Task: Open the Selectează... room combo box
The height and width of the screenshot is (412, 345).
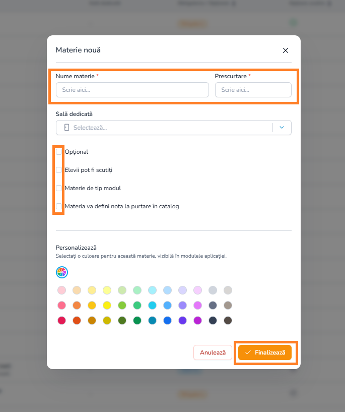Action: click(174, 128)
